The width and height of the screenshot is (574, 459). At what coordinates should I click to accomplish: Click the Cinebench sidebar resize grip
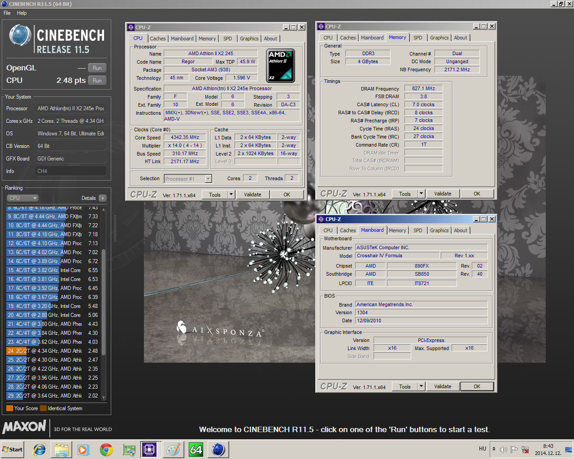click(x=115, y=229)
